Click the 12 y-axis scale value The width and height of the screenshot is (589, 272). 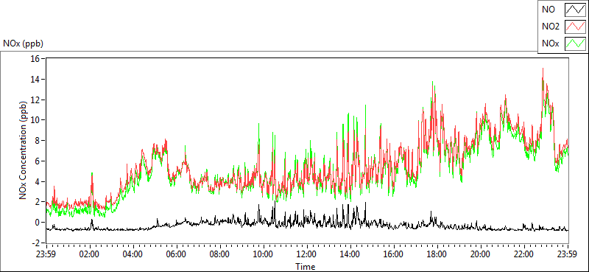coord(35,100)
